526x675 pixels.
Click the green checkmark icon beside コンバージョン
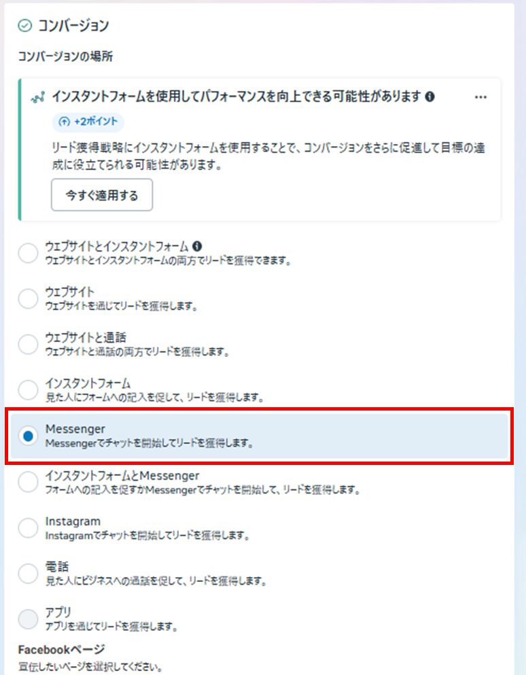click(25, 26)
